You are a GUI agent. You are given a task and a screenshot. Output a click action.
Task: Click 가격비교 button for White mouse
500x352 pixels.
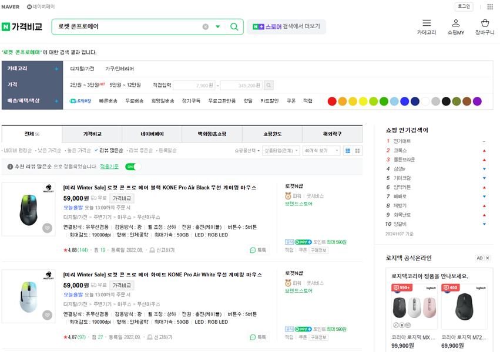[122, 286]
